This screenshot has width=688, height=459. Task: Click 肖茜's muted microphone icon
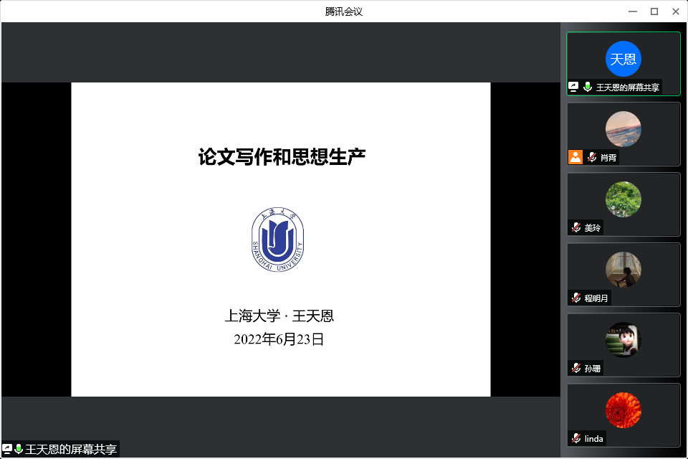point(592,158)
